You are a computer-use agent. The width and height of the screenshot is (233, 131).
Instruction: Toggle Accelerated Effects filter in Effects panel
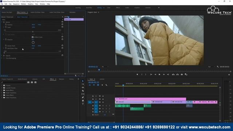point(28,82)
